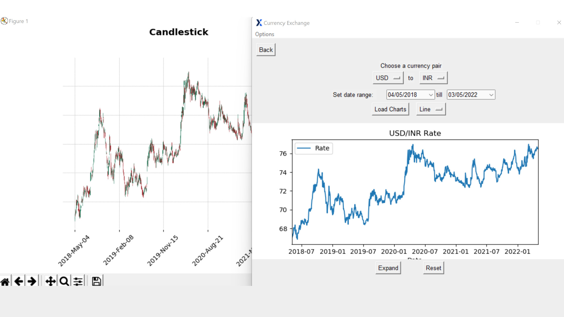Select the Pan axes tool in Figure 1
564x317 pixels.
(51, 281)
